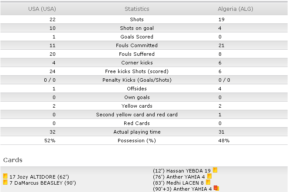Click the Statistics column header
The image size is (288, 192).
pos(137,9)
